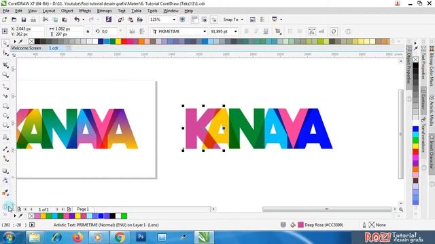The image size is (435, 244).
Task: Open Object Properties docker tab
Action: (x=408, y=67)
